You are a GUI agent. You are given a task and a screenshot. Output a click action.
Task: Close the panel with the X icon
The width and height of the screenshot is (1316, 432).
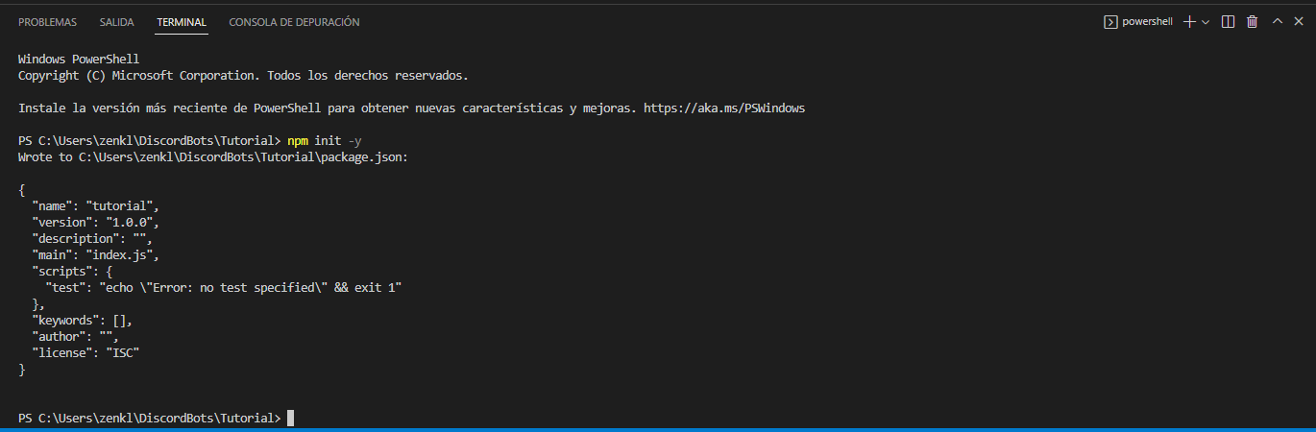coord(1298,21)
